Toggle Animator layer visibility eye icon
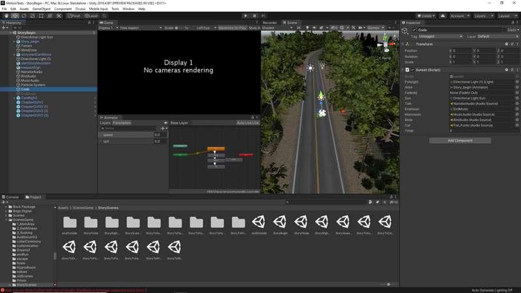521x293 pixels. [x=165, y=123]
